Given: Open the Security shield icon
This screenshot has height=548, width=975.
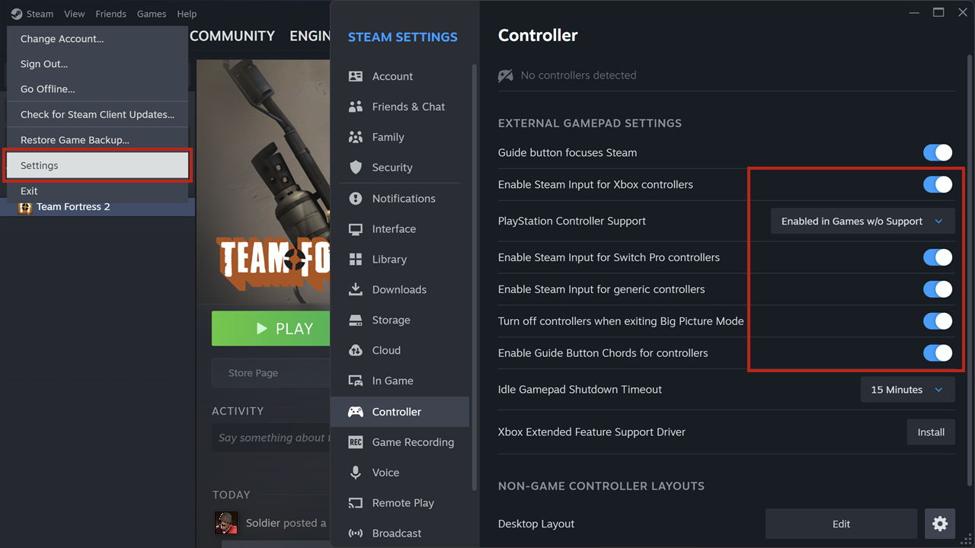Looking at the screenshot, I should coord(356,167).
